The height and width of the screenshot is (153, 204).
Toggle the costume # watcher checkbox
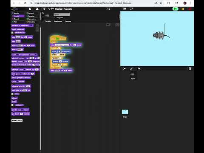[x=12, y=33]
